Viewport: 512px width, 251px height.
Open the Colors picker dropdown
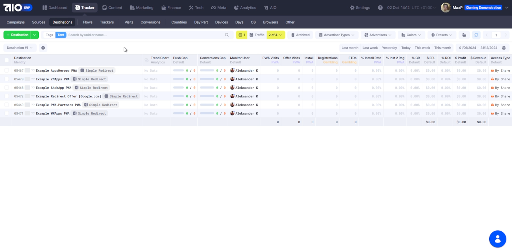click(411, 35)
